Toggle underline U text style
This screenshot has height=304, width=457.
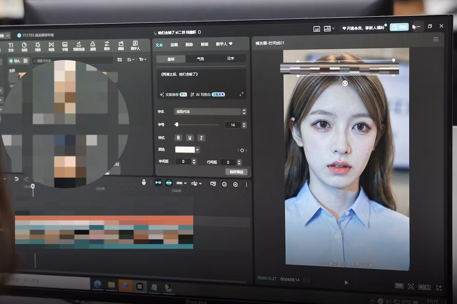190,138
